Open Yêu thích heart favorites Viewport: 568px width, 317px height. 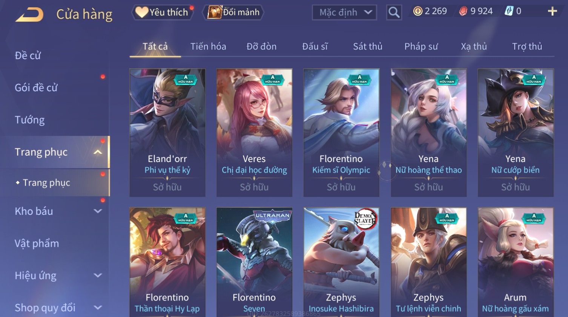163,12
